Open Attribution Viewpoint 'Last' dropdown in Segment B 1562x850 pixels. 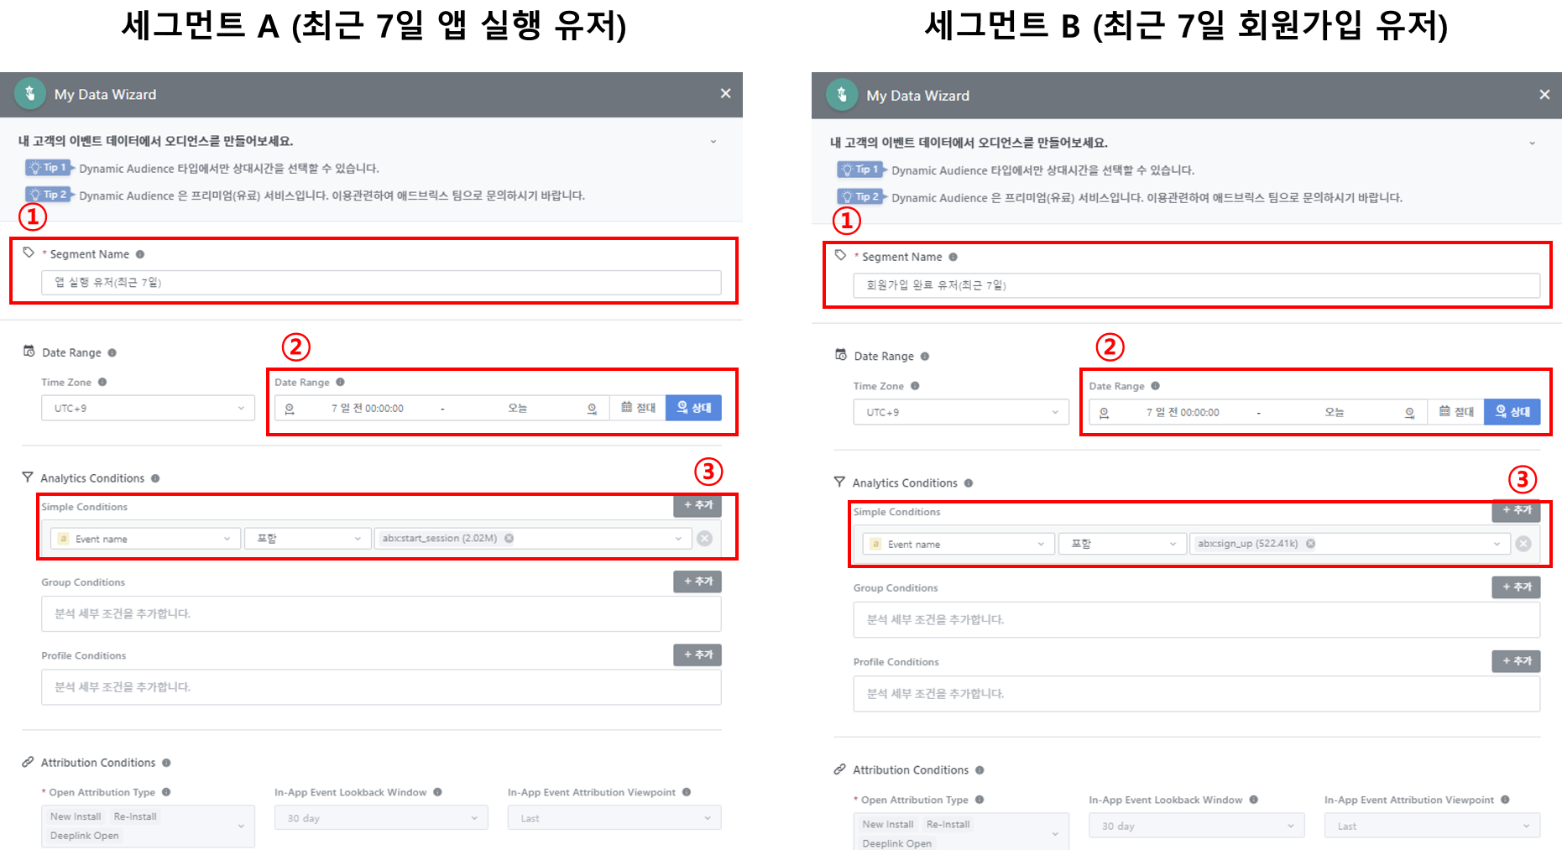pyautogui.click(x=1432, y=826)
